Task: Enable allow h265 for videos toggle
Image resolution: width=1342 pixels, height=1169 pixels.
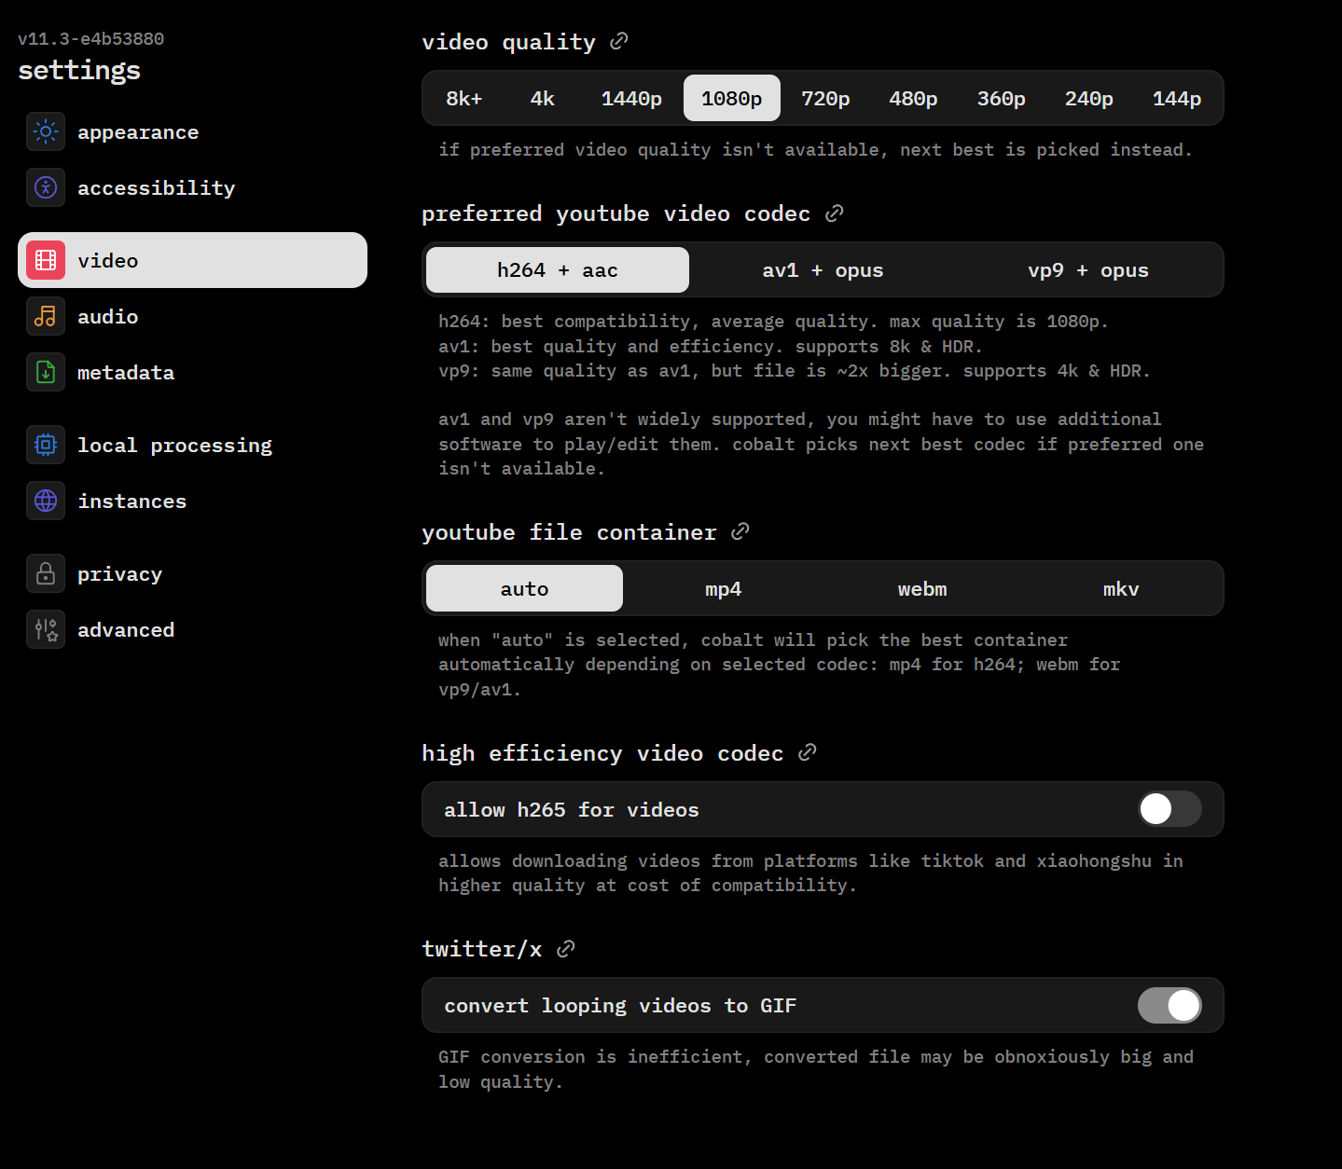Action: tap(1169, 809)
